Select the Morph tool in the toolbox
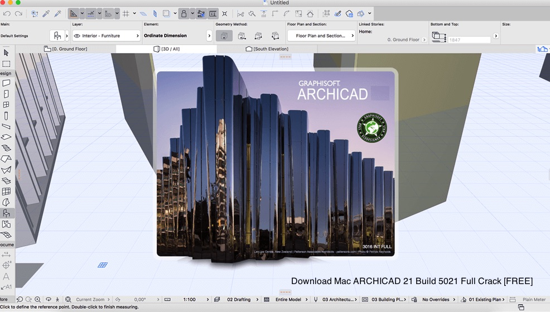Screen dimensions: 550x312 [6, 203]
